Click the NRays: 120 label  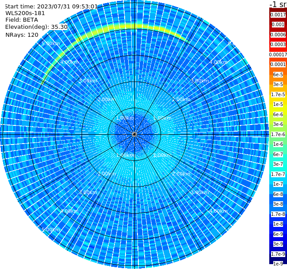pyautogui.click(x=22, y=35)
